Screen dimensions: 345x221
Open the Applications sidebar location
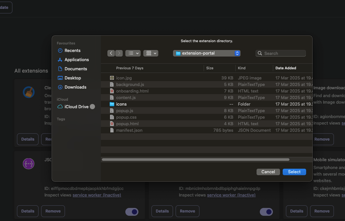click(76, 60)
